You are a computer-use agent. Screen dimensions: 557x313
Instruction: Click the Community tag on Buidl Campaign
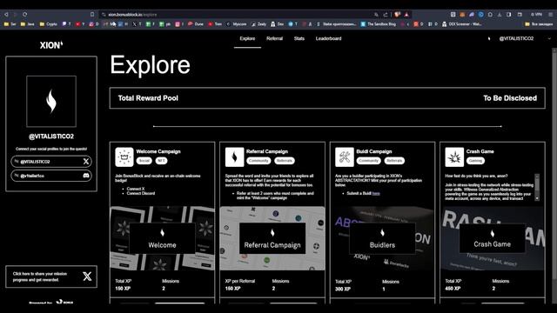pos(368,161)
